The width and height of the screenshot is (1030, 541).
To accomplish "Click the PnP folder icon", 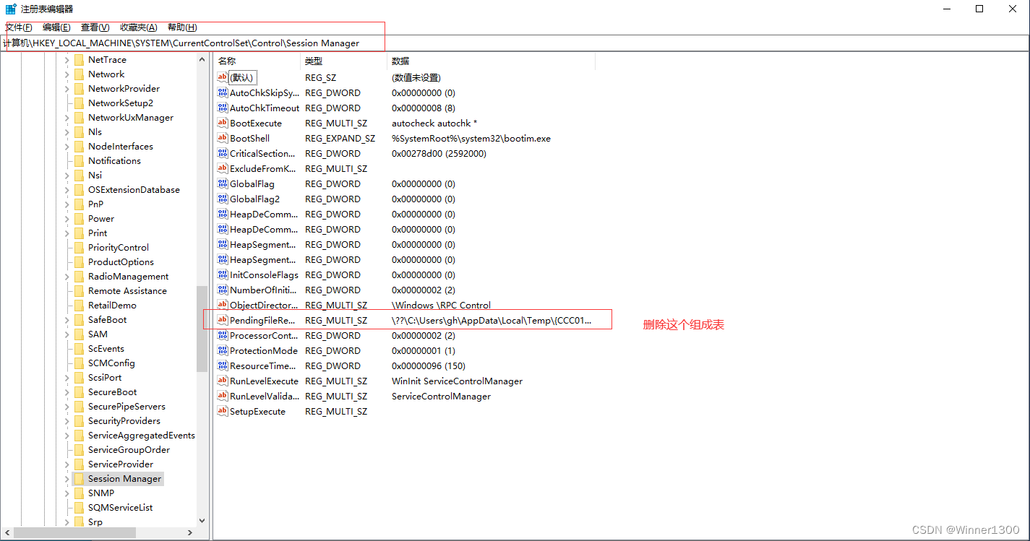I will 80,204.
